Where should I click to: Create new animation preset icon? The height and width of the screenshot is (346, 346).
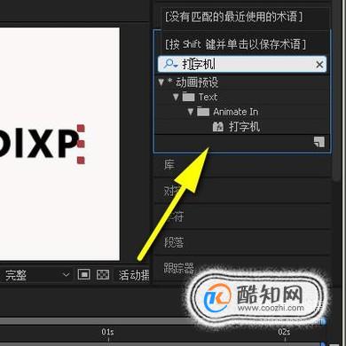pyautogui.click(x=319, y=142)
